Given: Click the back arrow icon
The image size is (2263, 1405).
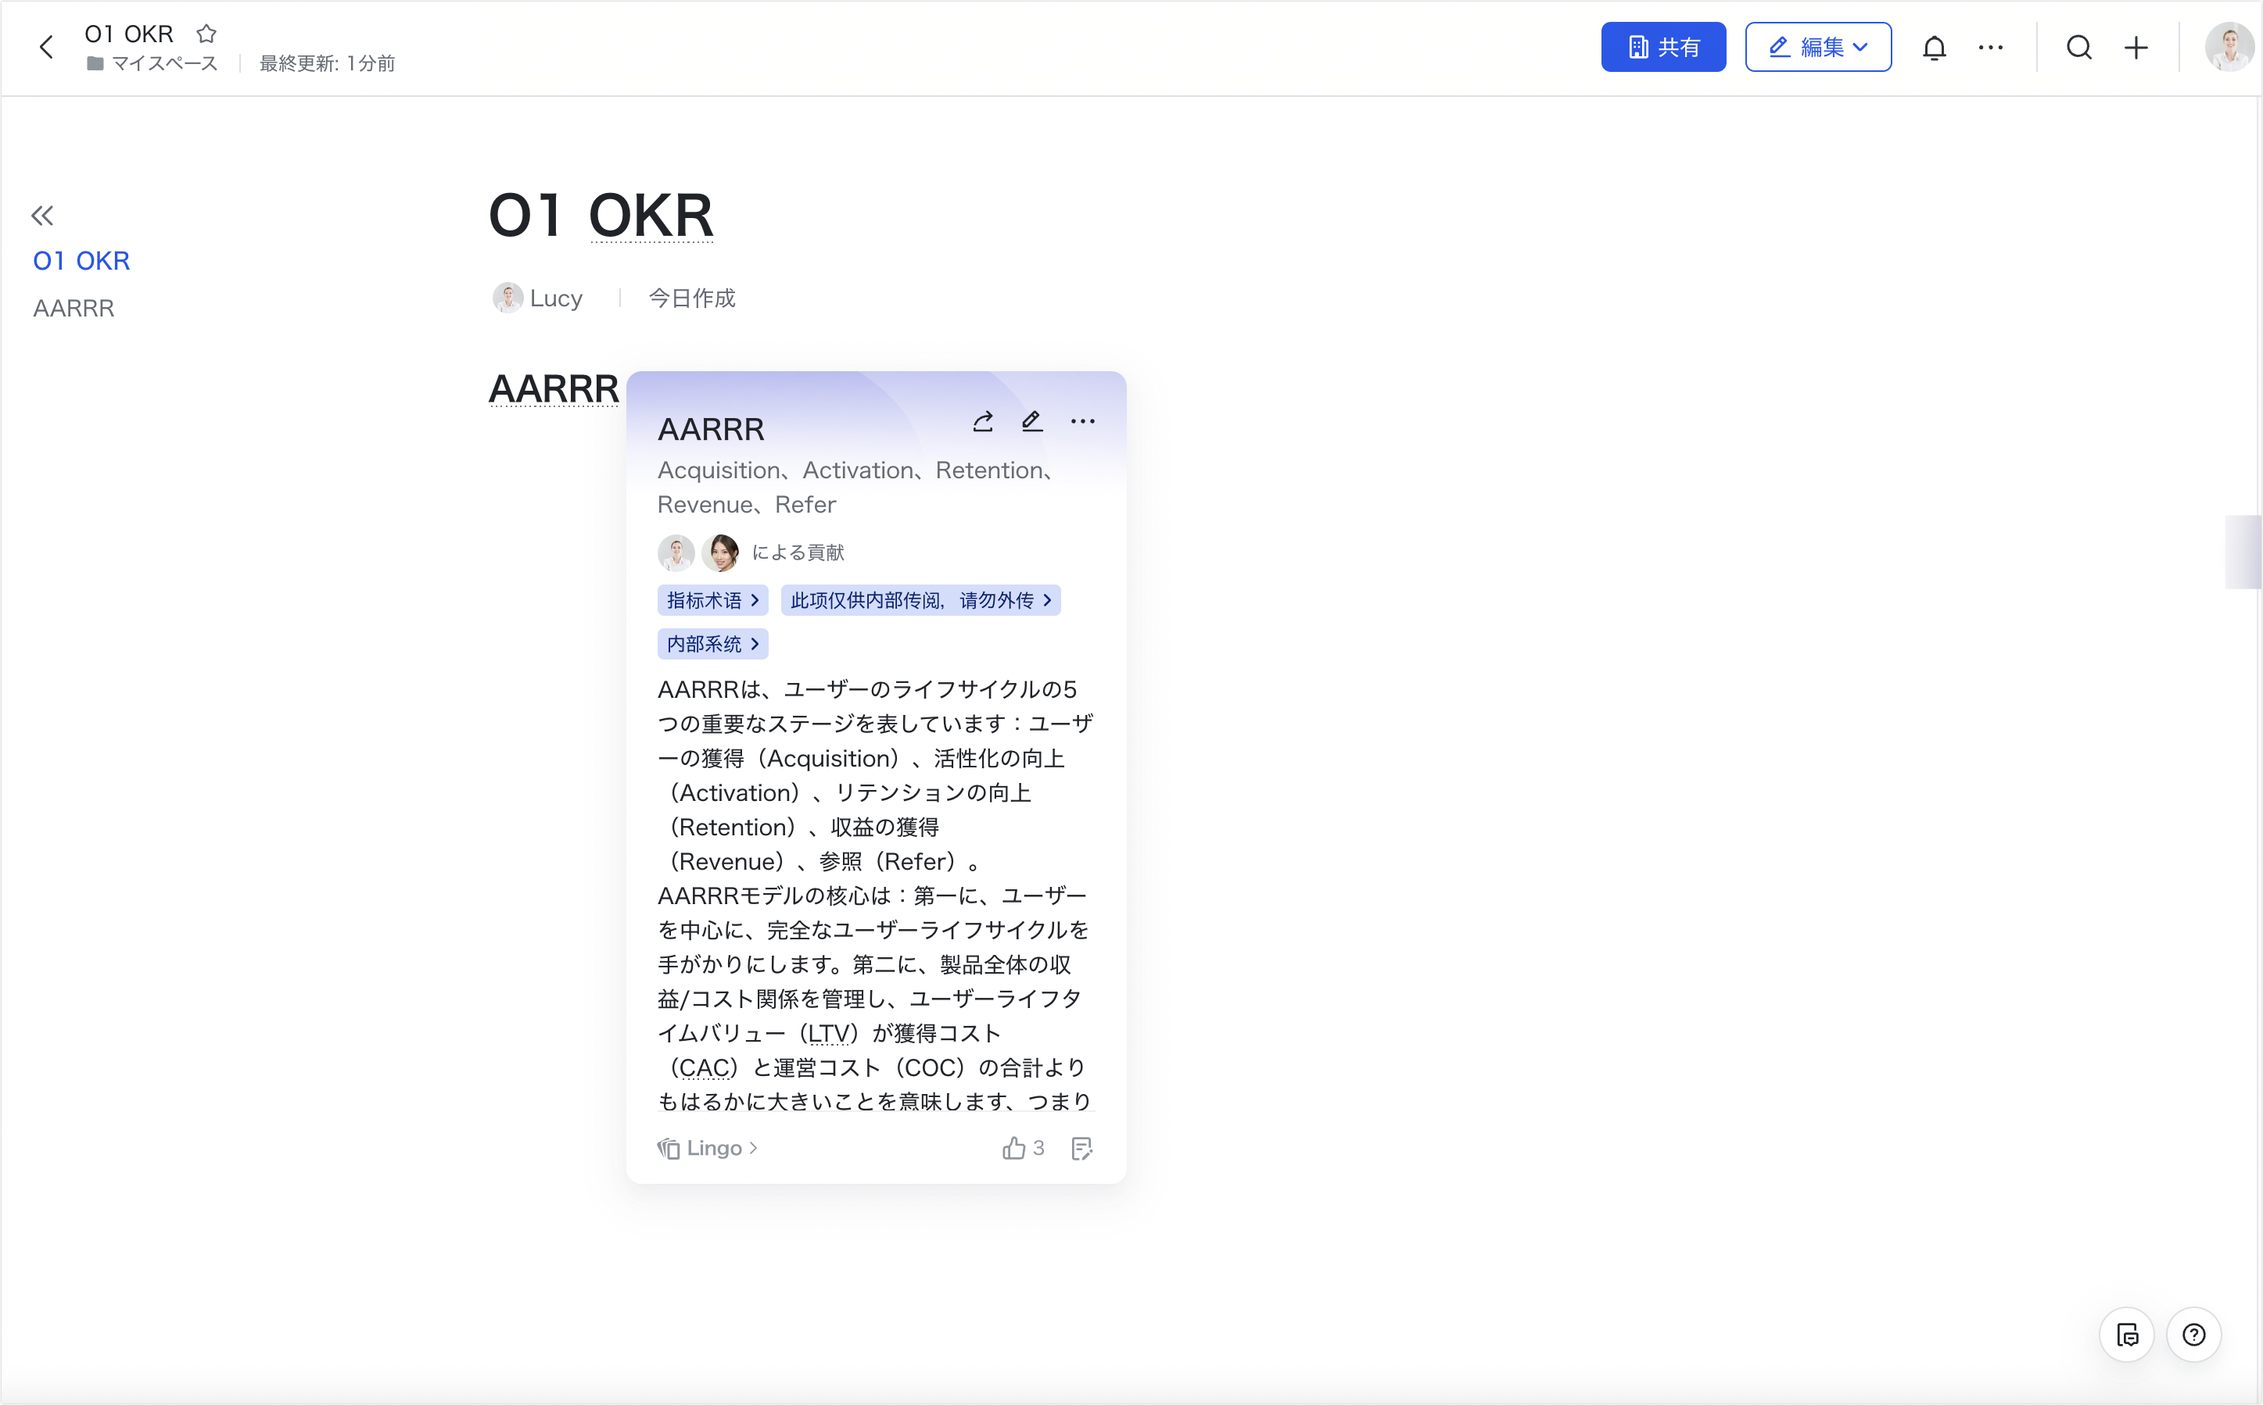Looking at the screenshot, I should [46, 48].
